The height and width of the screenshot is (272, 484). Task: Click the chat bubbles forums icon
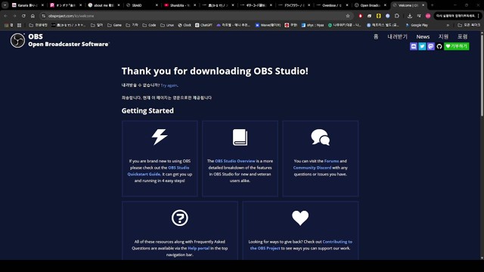321,137
